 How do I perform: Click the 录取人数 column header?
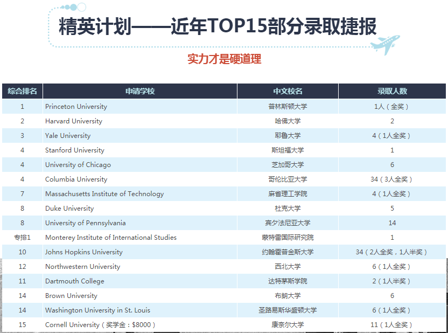coord(392,91)
